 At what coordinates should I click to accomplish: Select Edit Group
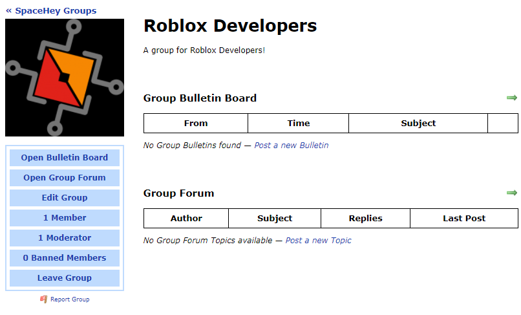tap(65, 197)
